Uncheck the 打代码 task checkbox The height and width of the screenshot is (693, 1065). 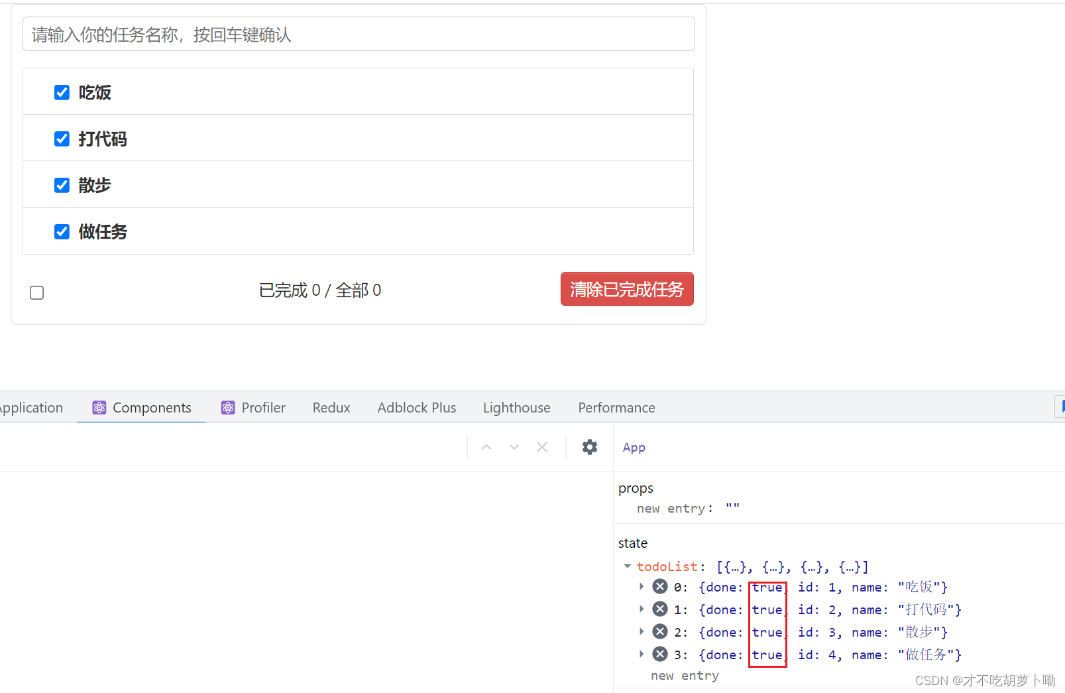pyautogui.click(x=62, y=139)
